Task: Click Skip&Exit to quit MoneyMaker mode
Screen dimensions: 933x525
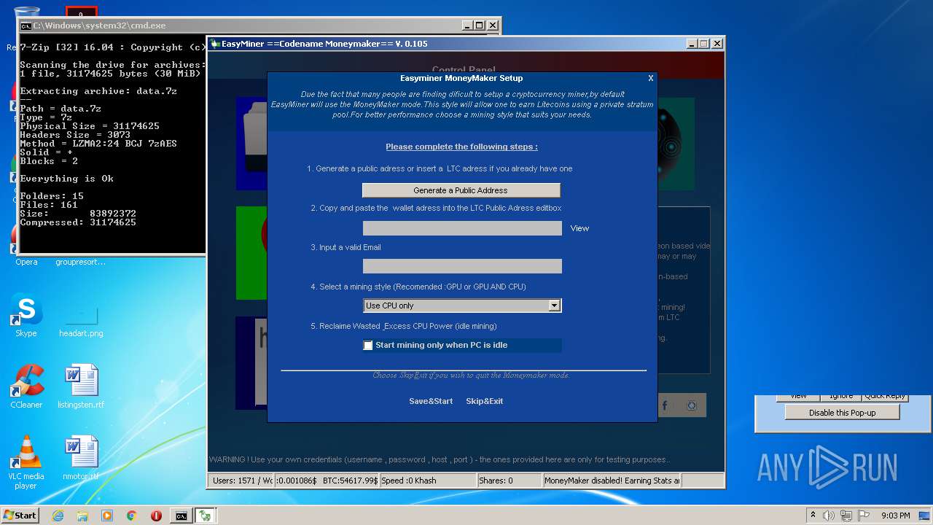Action: 485,401
